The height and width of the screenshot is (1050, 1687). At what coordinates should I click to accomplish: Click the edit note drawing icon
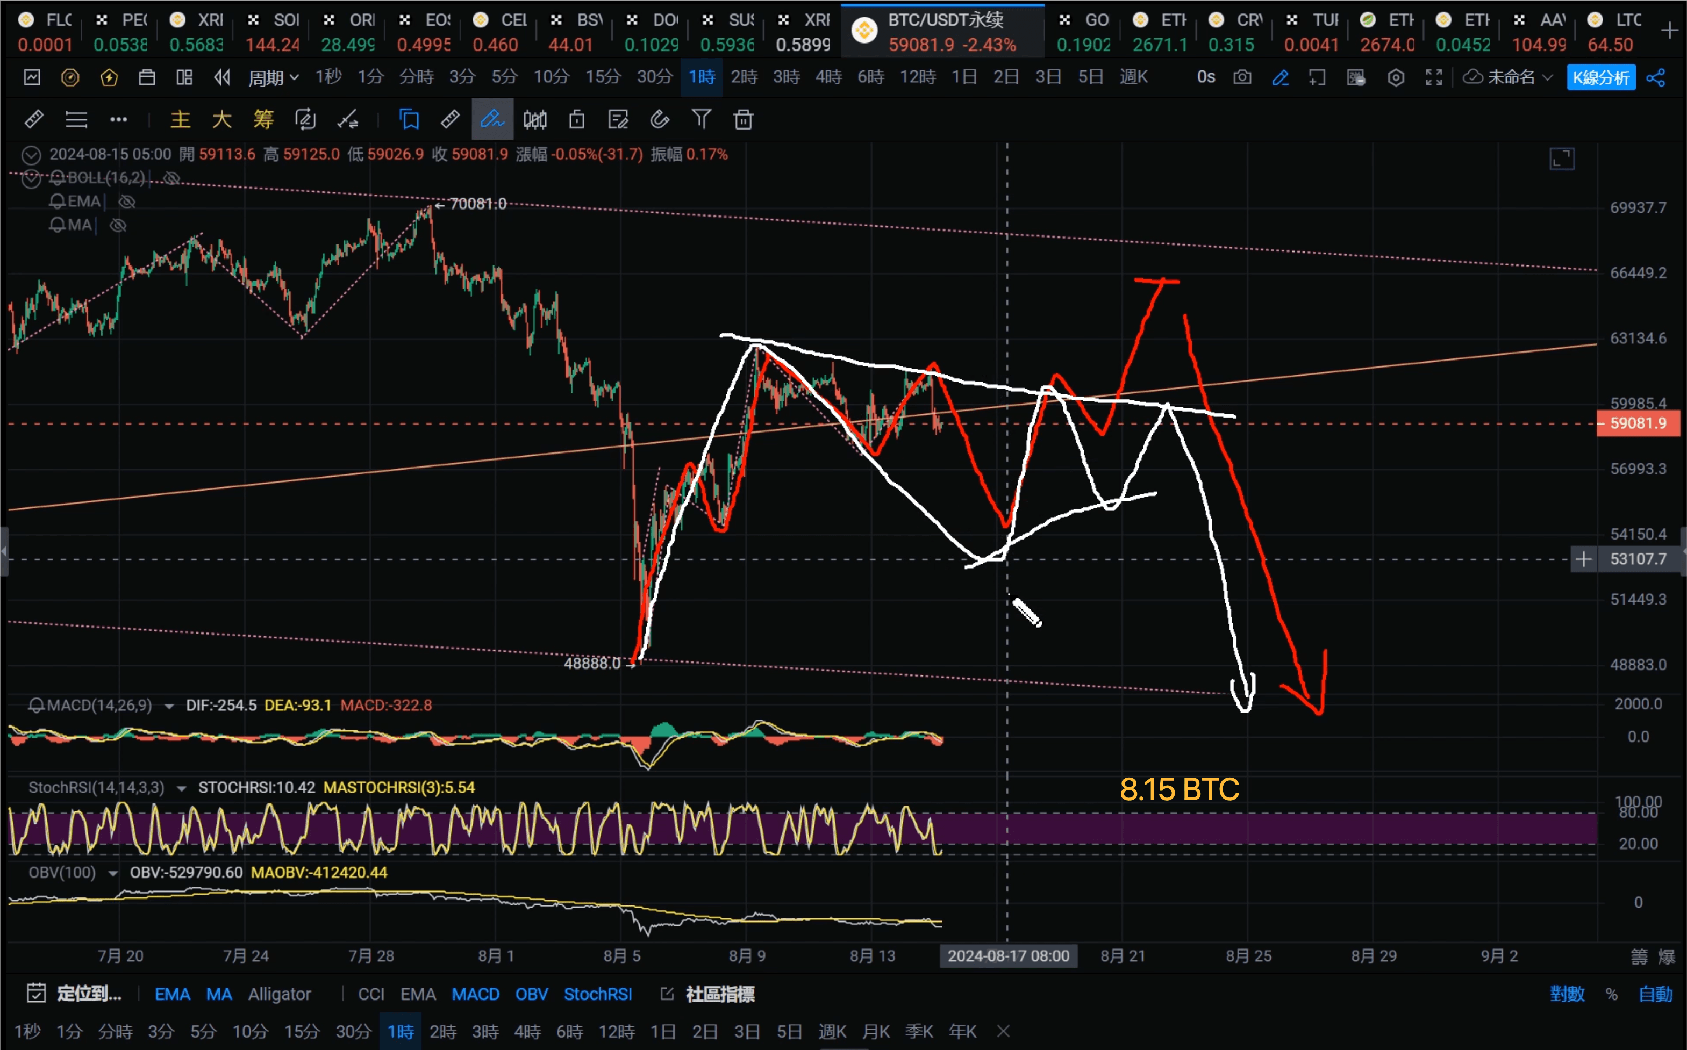[618, 119]
